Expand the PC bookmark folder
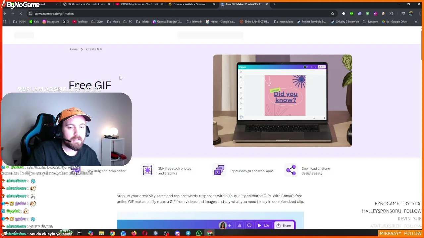Image resolution: width=424 pixels, height=238 pixels. tap(128, 22)
